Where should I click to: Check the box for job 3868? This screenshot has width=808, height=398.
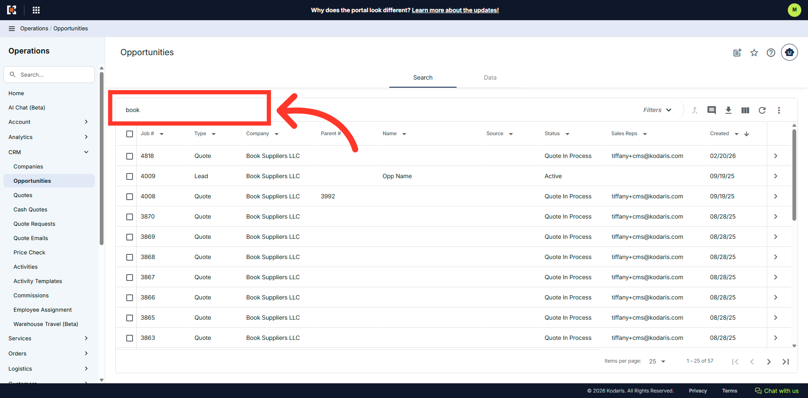pyautogui.click(x=130, y=257)
